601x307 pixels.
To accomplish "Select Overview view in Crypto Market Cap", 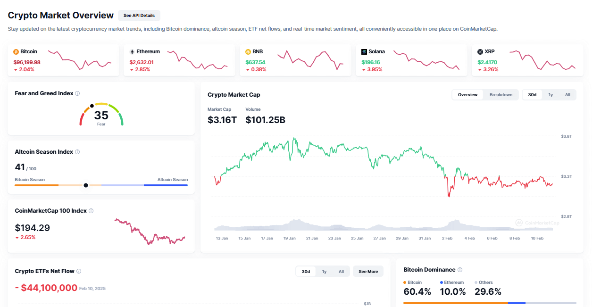I will [467, 95].
